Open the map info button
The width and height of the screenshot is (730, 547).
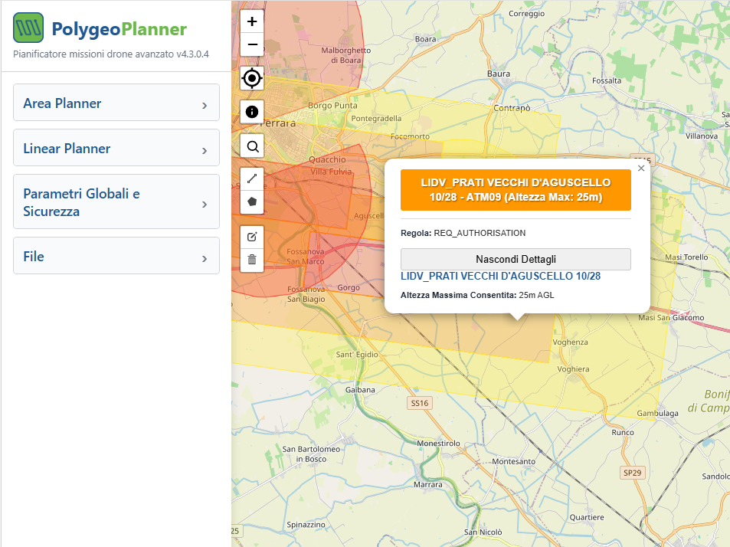click(x=252, y=112)
